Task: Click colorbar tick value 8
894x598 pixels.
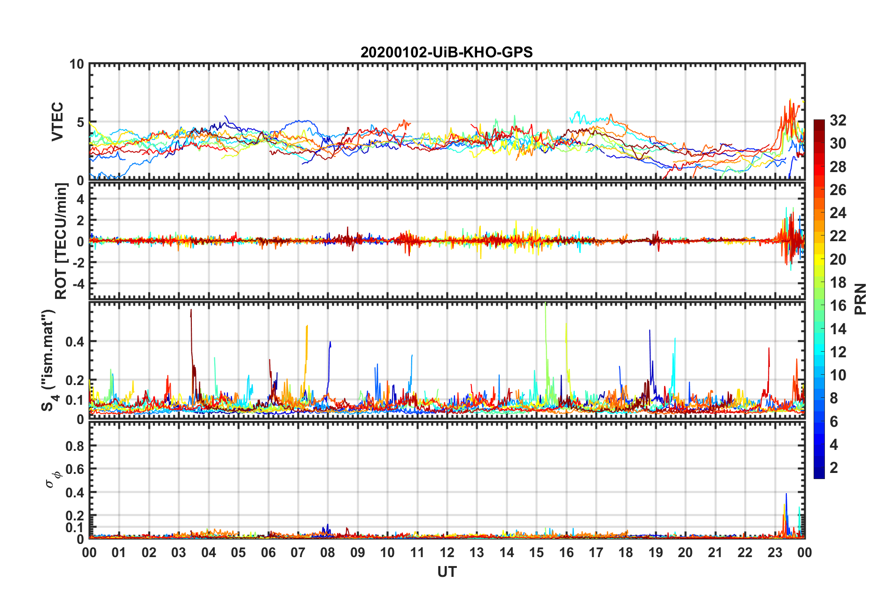Action: coord(834,398)
